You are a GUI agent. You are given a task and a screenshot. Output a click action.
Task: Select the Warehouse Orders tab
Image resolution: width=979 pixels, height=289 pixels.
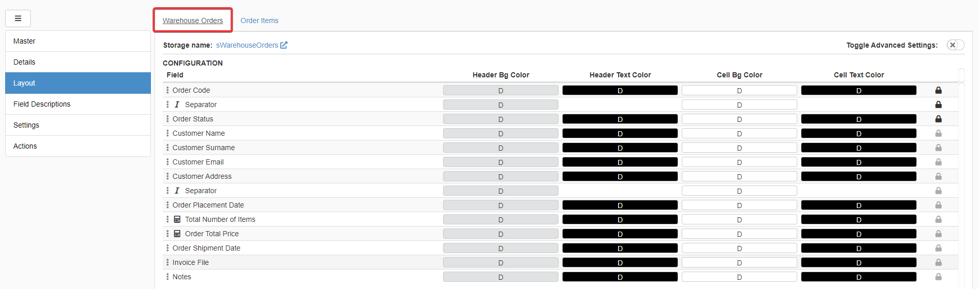click(x=193, y=20)
